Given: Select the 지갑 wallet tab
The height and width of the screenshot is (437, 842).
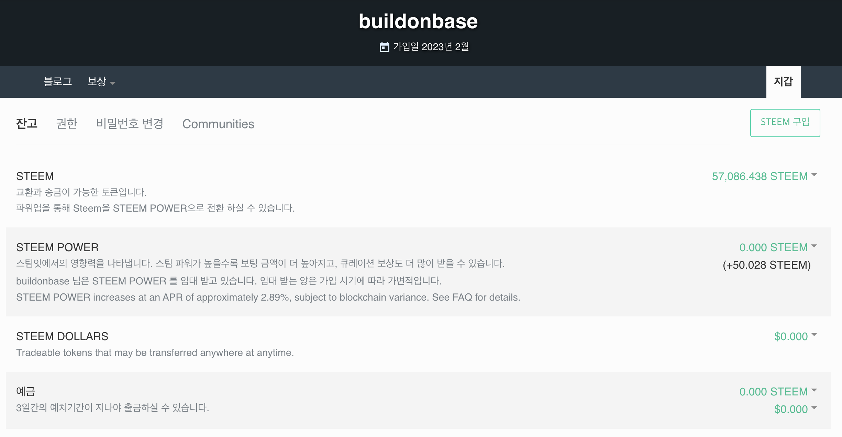Looking at the screenshot, I should (783, 82).
